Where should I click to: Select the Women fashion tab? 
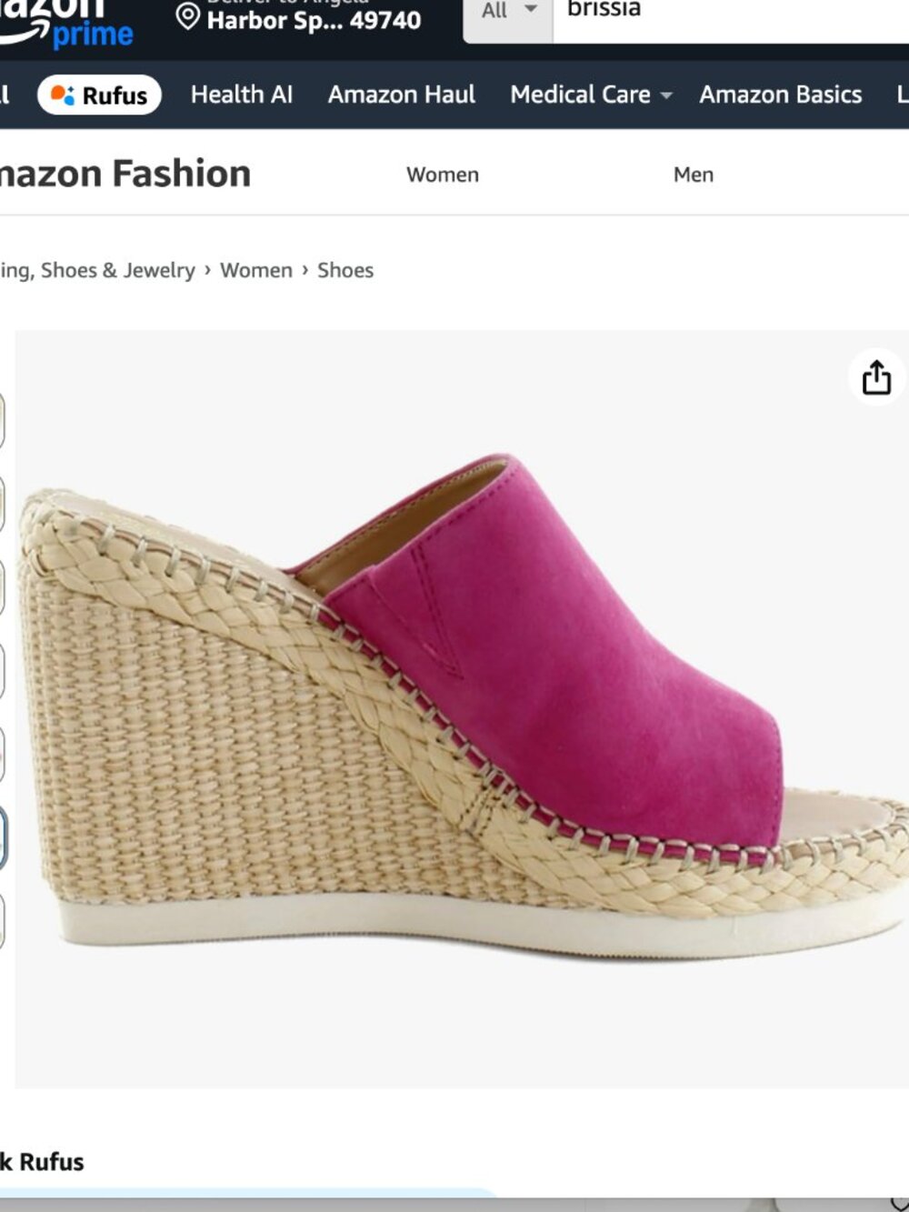tap(443, 175)
